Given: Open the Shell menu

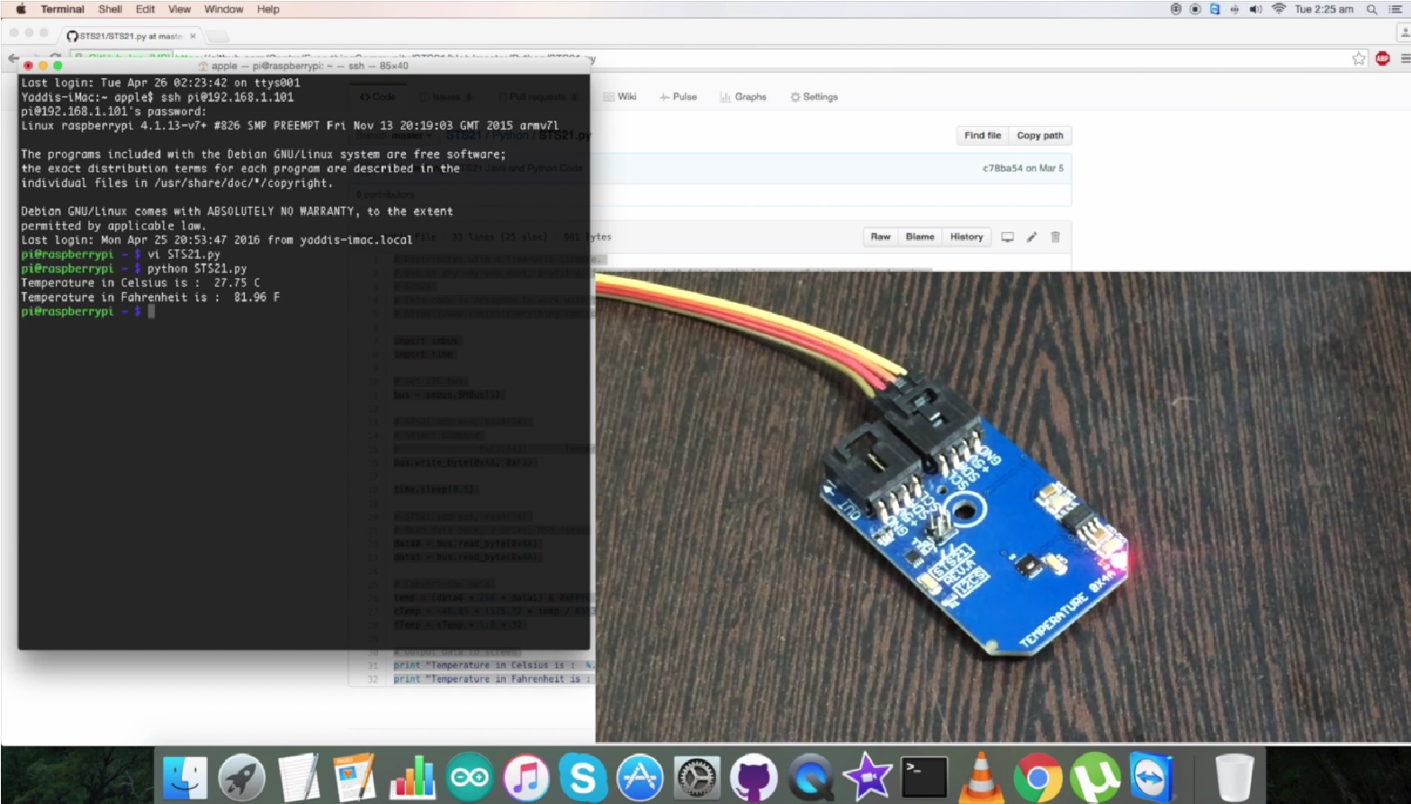Looking at the screenshot, I should [x=110, y=9].
